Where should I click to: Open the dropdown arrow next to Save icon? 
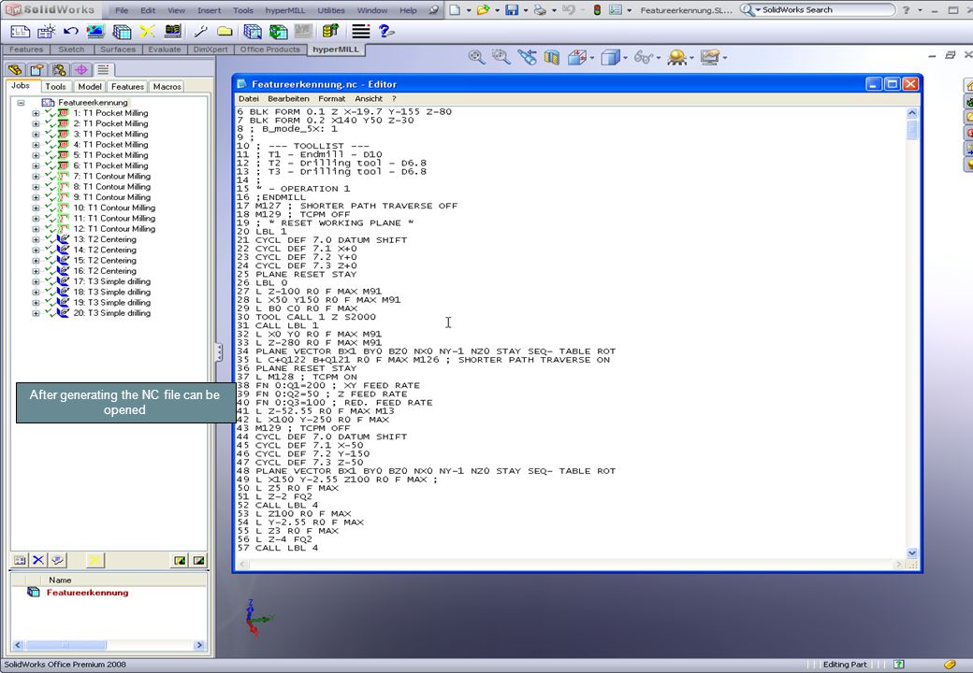click(525, 10)
